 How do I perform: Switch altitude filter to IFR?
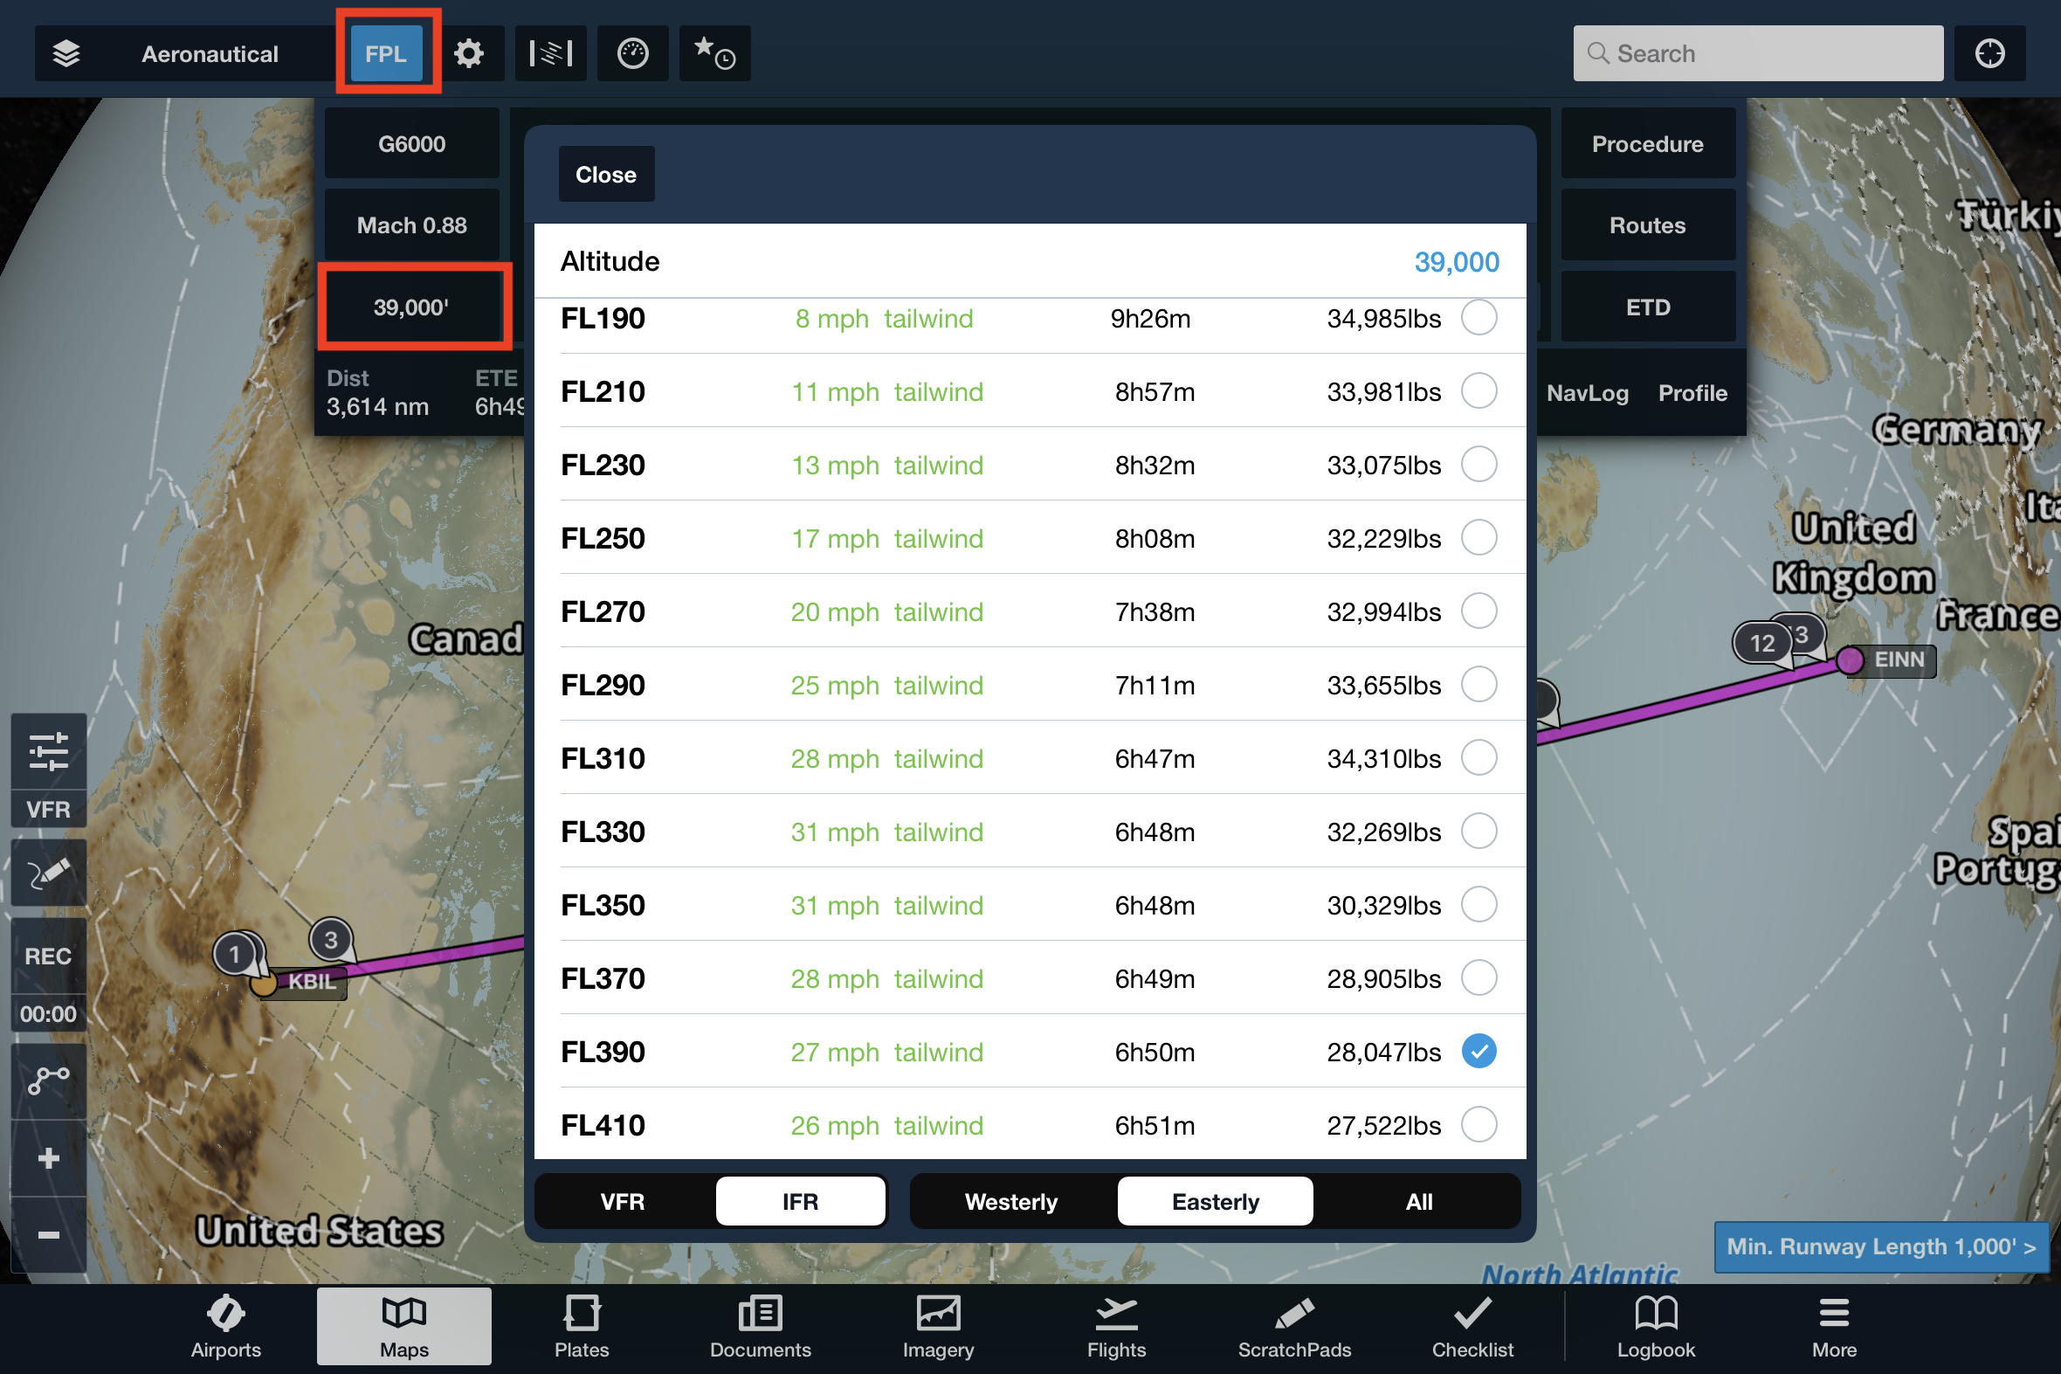click(x=801, y=1202)
